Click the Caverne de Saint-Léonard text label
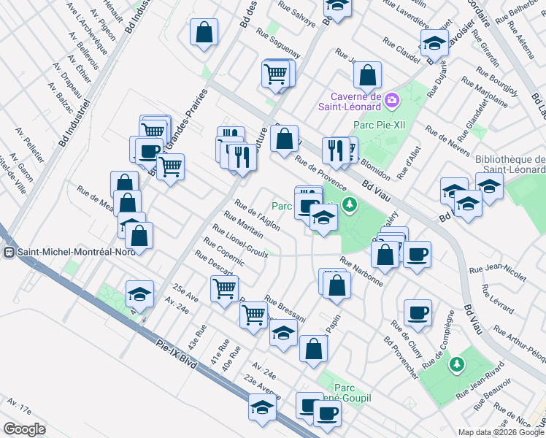Viewport: 546px width, 438px height. [350, 101]
